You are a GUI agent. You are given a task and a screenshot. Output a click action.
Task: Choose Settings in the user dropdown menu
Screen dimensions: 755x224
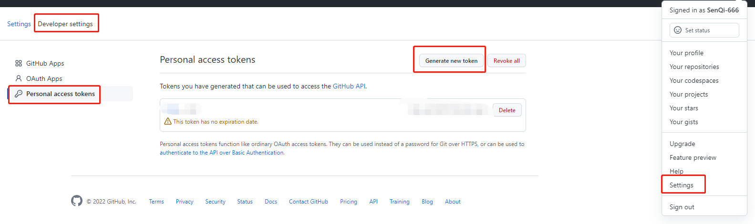pyautogui.click(x=681, y=185)
